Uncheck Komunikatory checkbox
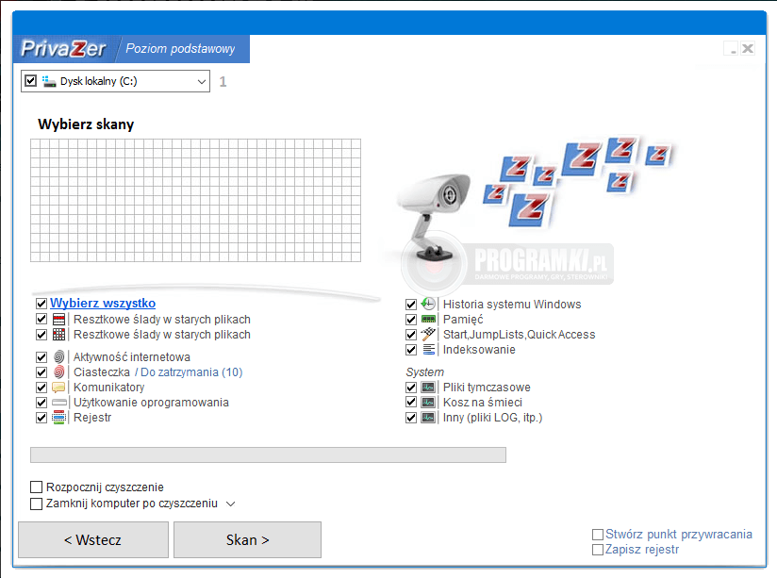The image size is (777, 578). tap(41, 388)
